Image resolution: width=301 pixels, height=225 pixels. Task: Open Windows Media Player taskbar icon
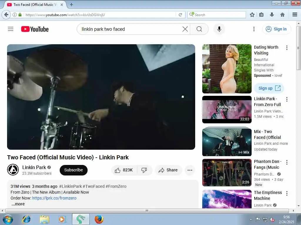coord(62,219)
